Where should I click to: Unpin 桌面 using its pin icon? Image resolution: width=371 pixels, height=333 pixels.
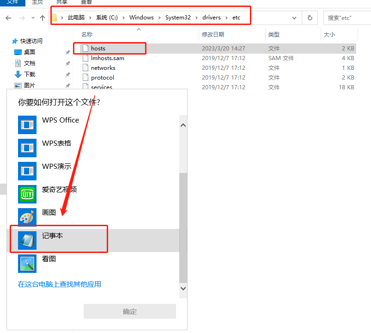pyautogui.click(x=67, y=52)
